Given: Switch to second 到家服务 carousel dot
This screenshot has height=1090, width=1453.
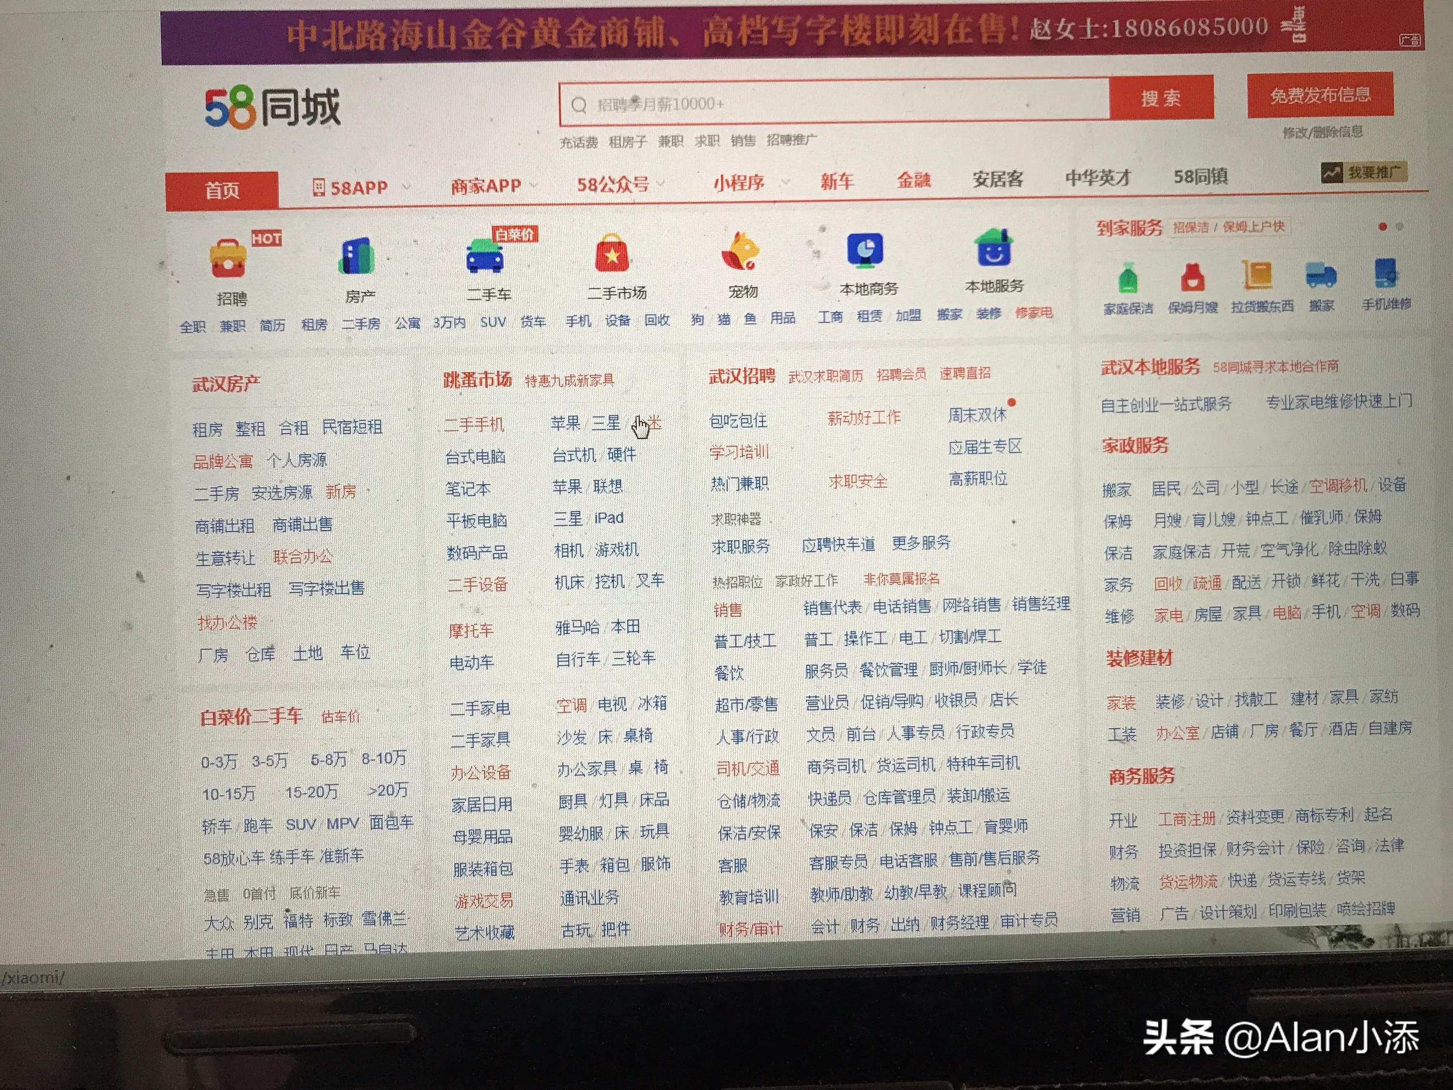Looking at the screenshot, I should (1399, 227).
